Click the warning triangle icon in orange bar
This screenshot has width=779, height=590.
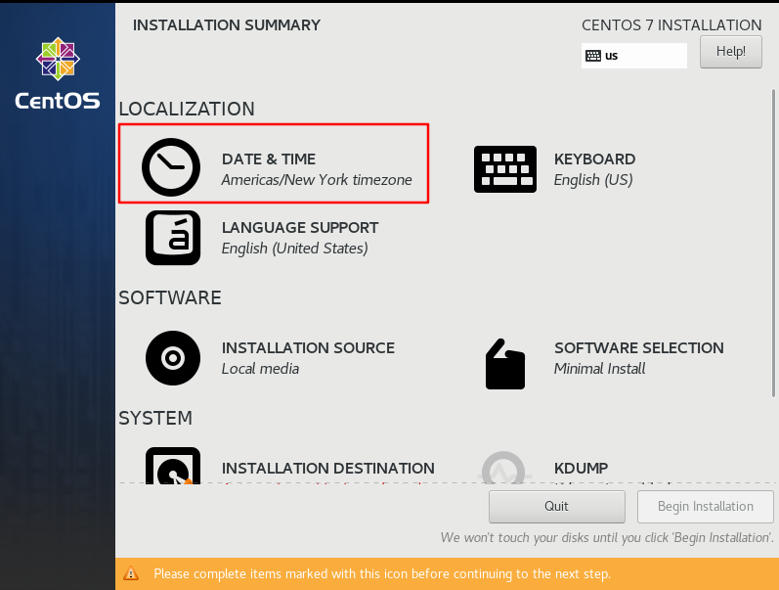click(x=131, y=573)
